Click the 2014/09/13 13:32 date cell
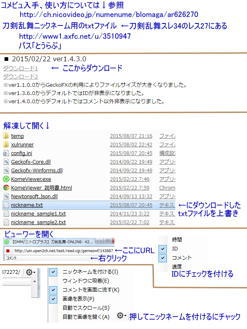Screen dimensions: 247x329 (131, 196)
